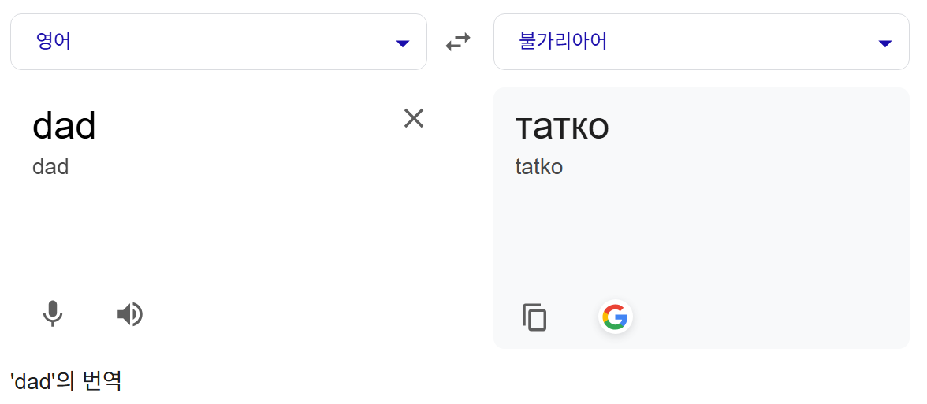
Task: Expand target language list via its arrow
Action: [884, 43]
